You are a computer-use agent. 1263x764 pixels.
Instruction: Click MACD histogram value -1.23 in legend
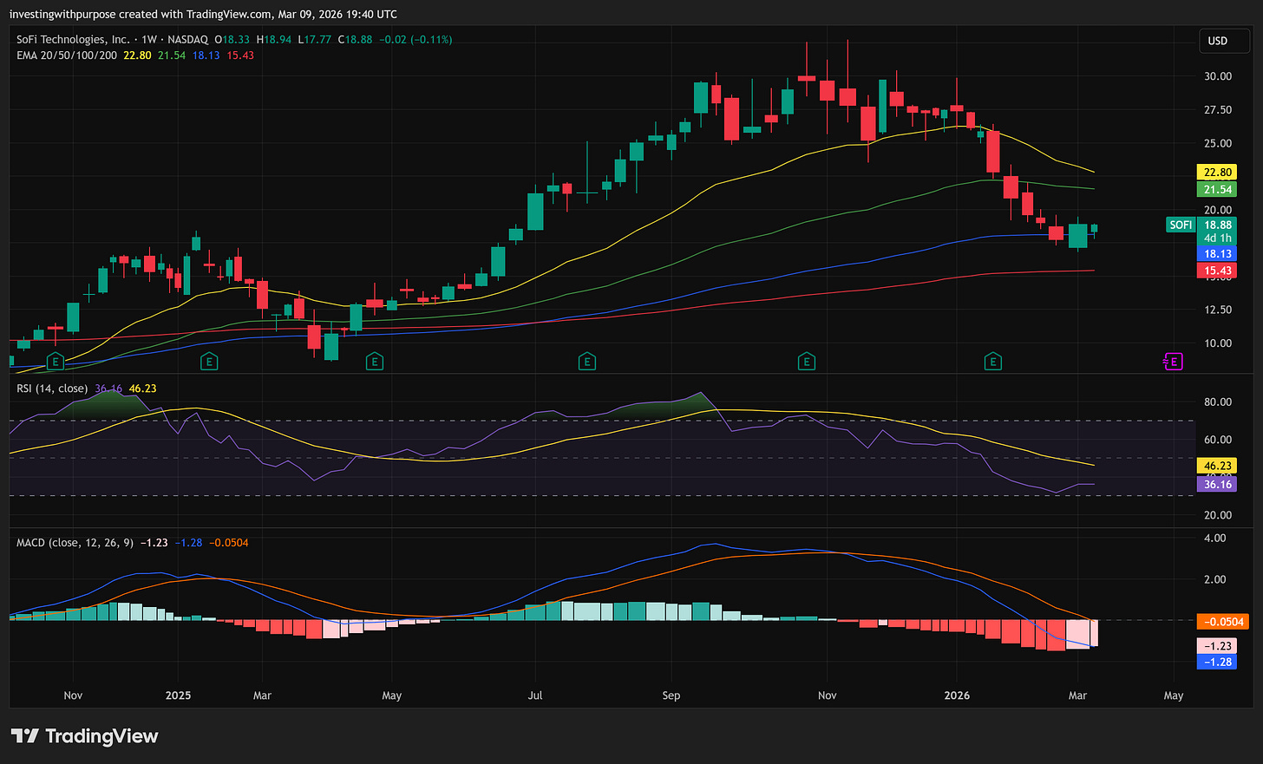coord(154,543)
